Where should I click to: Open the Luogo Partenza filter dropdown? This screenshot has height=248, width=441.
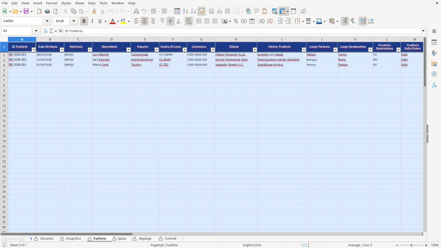335,50
